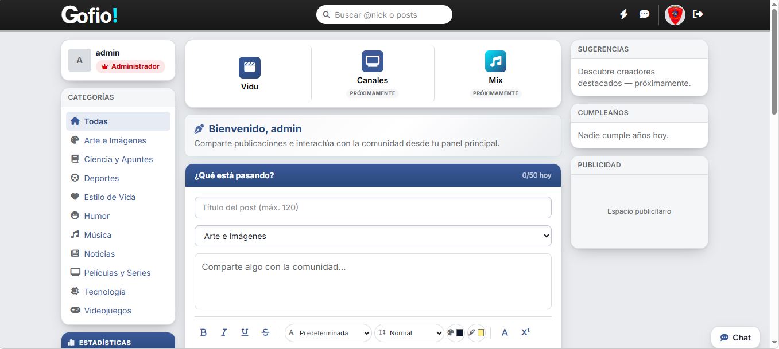The height and width of the screenshot is (349, 779).
Task: Click the Gofio! logo
Action: pos(90,15)
